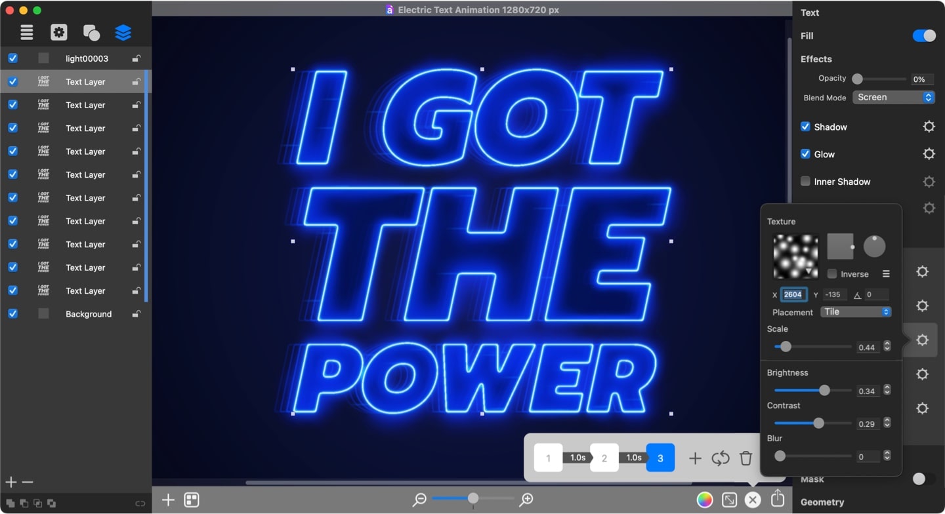Open the content list tab in the left panel
Viewport: 945px width, 514px height.
pos(27,32)
